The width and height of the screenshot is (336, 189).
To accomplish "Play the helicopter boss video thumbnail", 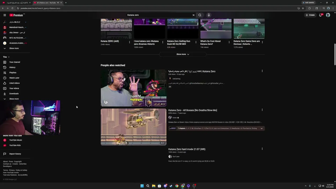I will coord(133,127).
